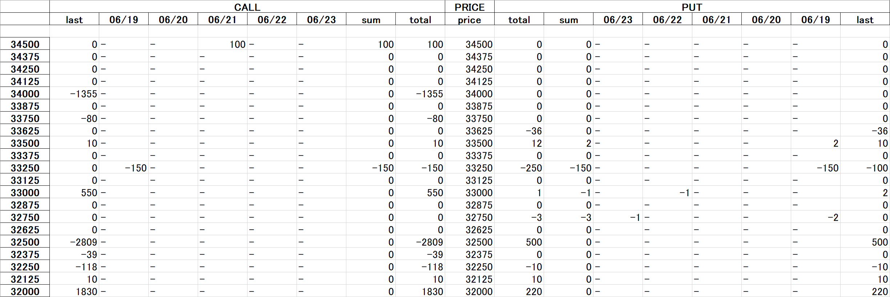The width and height of the screenshot is (890, 297).
Task: Select row label 33000
Action: click(x=25, y=193)
